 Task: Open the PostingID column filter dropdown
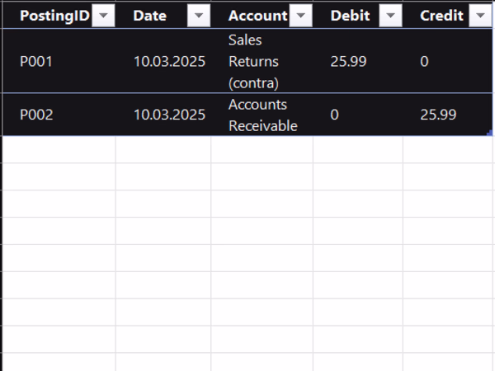[x=103, y=16]
